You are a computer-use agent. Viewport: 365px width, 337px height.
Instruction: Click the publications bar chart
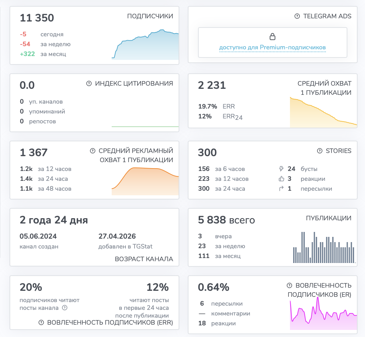[324, 247]
